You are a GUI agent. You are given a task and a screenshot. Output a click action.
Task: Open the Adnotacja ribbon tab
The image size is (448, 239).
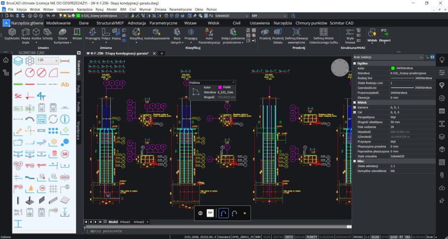136,23
